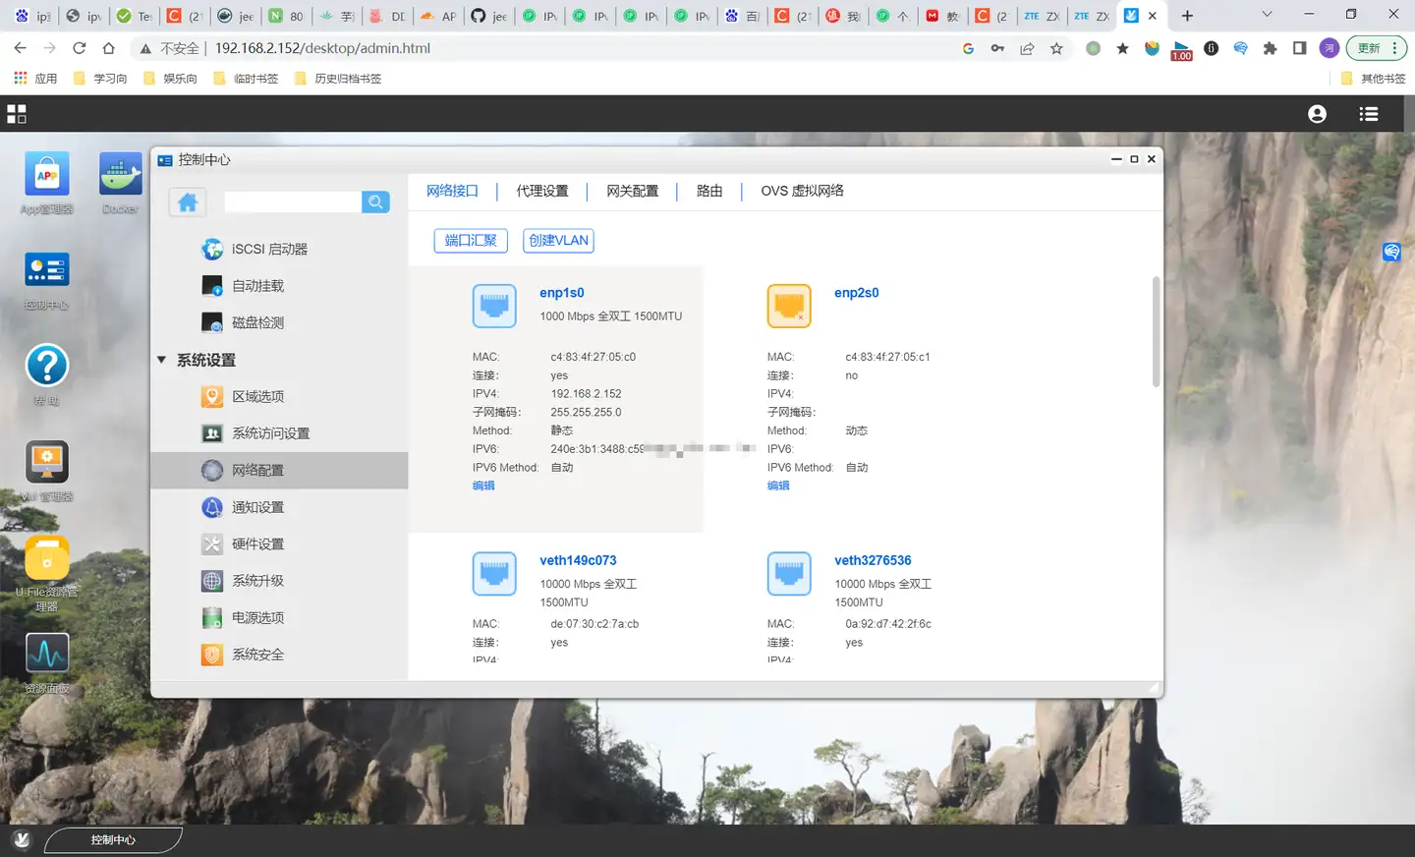1415x857 pixels.
Task: Click the interface list vertical scrollbar
Action: pos(1157,331)
